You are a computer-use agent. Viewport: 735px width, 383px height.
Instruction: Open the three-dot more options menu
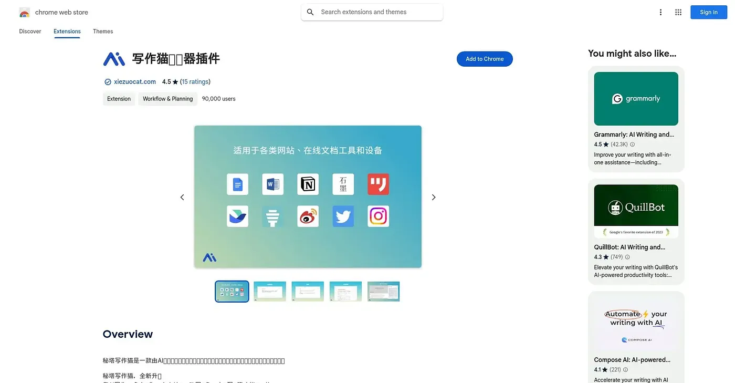pos(660,12)
